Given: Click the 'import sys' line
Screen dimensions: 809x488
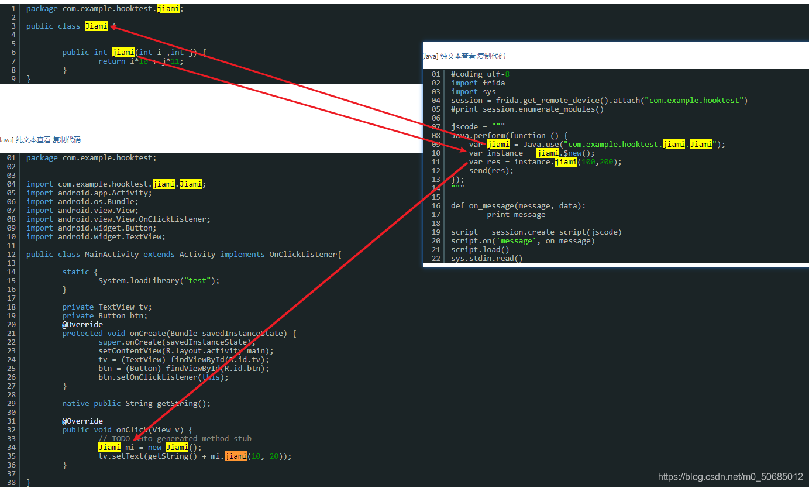Looking at the screenshot, I should point(473,92).
